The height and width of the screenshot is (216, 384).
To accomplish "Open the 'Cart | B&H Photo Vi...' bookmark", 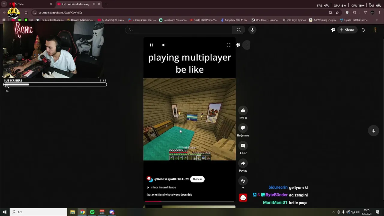I will (x=203, y=20).
